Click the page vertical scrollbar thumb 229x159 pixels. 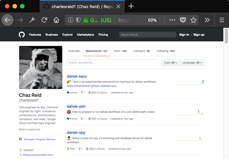(226, 36)
